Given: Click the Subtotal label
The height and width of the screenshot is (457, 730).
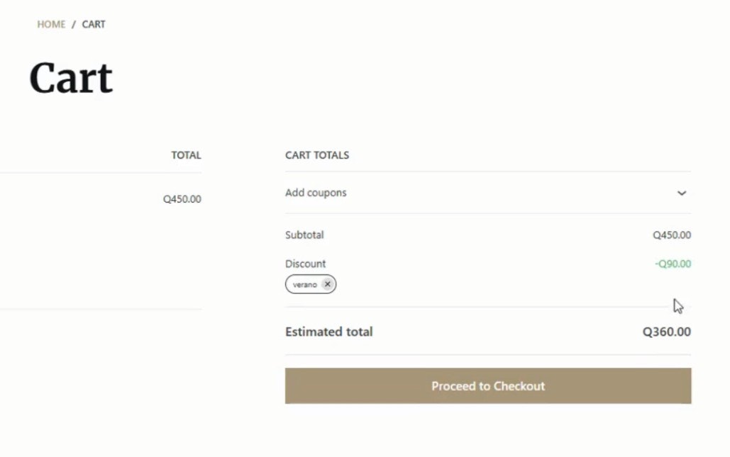Looking at the screenshot, I should (x=304, y=235).
